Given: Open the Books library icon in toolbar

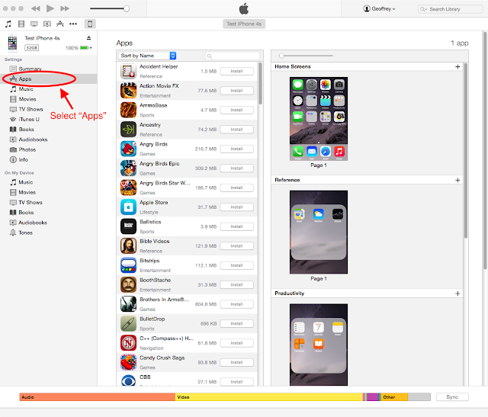Looking at the screenshot, I should click(x=47, y=24).
